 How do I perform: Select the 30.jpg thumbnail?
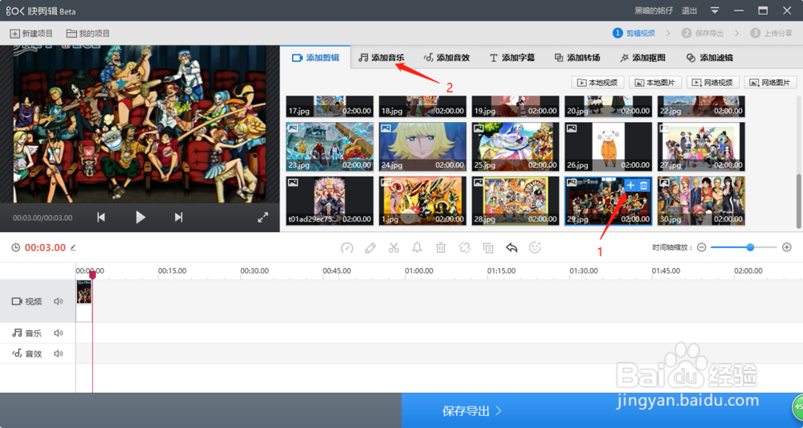(701, 201)
